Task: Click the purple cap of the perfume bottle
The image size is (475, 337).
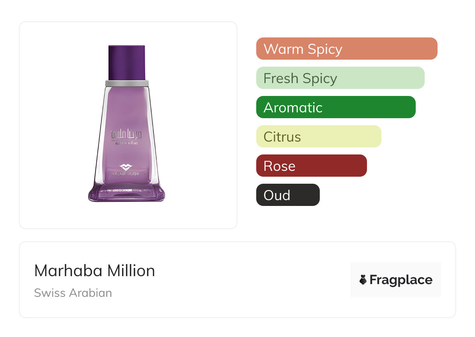Action: tap(127, 62)
